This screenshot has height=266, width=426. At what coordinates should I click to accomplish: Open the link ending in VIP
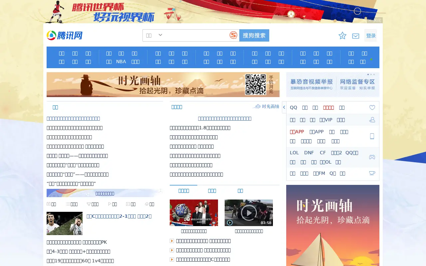pyautogui.click(x=326, y=120)
